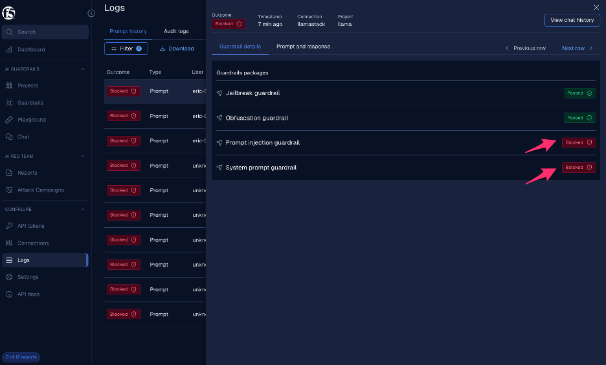Switch to Guardrail details tab
The image size is (606, 365).
(240, 47)
